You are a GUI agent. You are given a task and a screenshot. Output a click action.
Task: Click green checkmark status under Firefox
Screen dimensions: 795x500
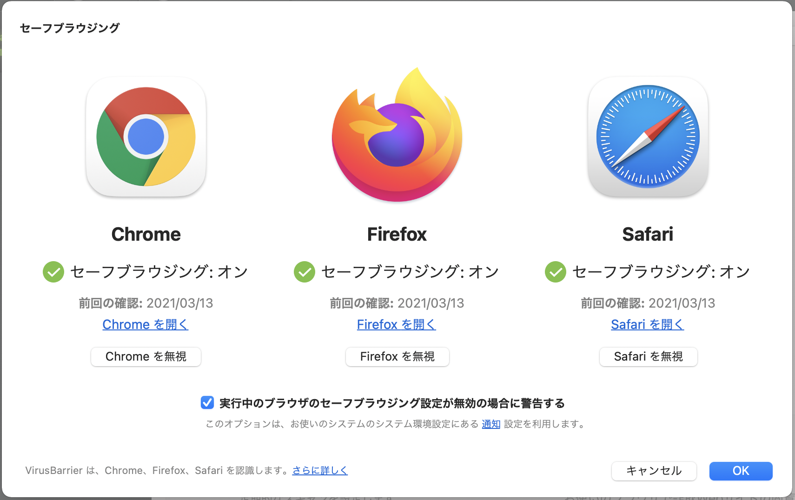(x=305, y=272)
